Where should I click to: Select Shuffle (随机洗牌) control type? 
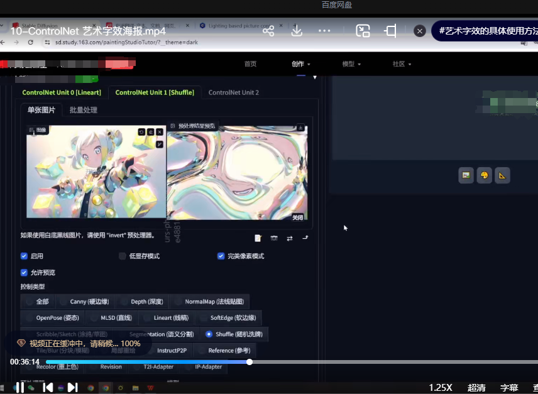click(234, 334)
